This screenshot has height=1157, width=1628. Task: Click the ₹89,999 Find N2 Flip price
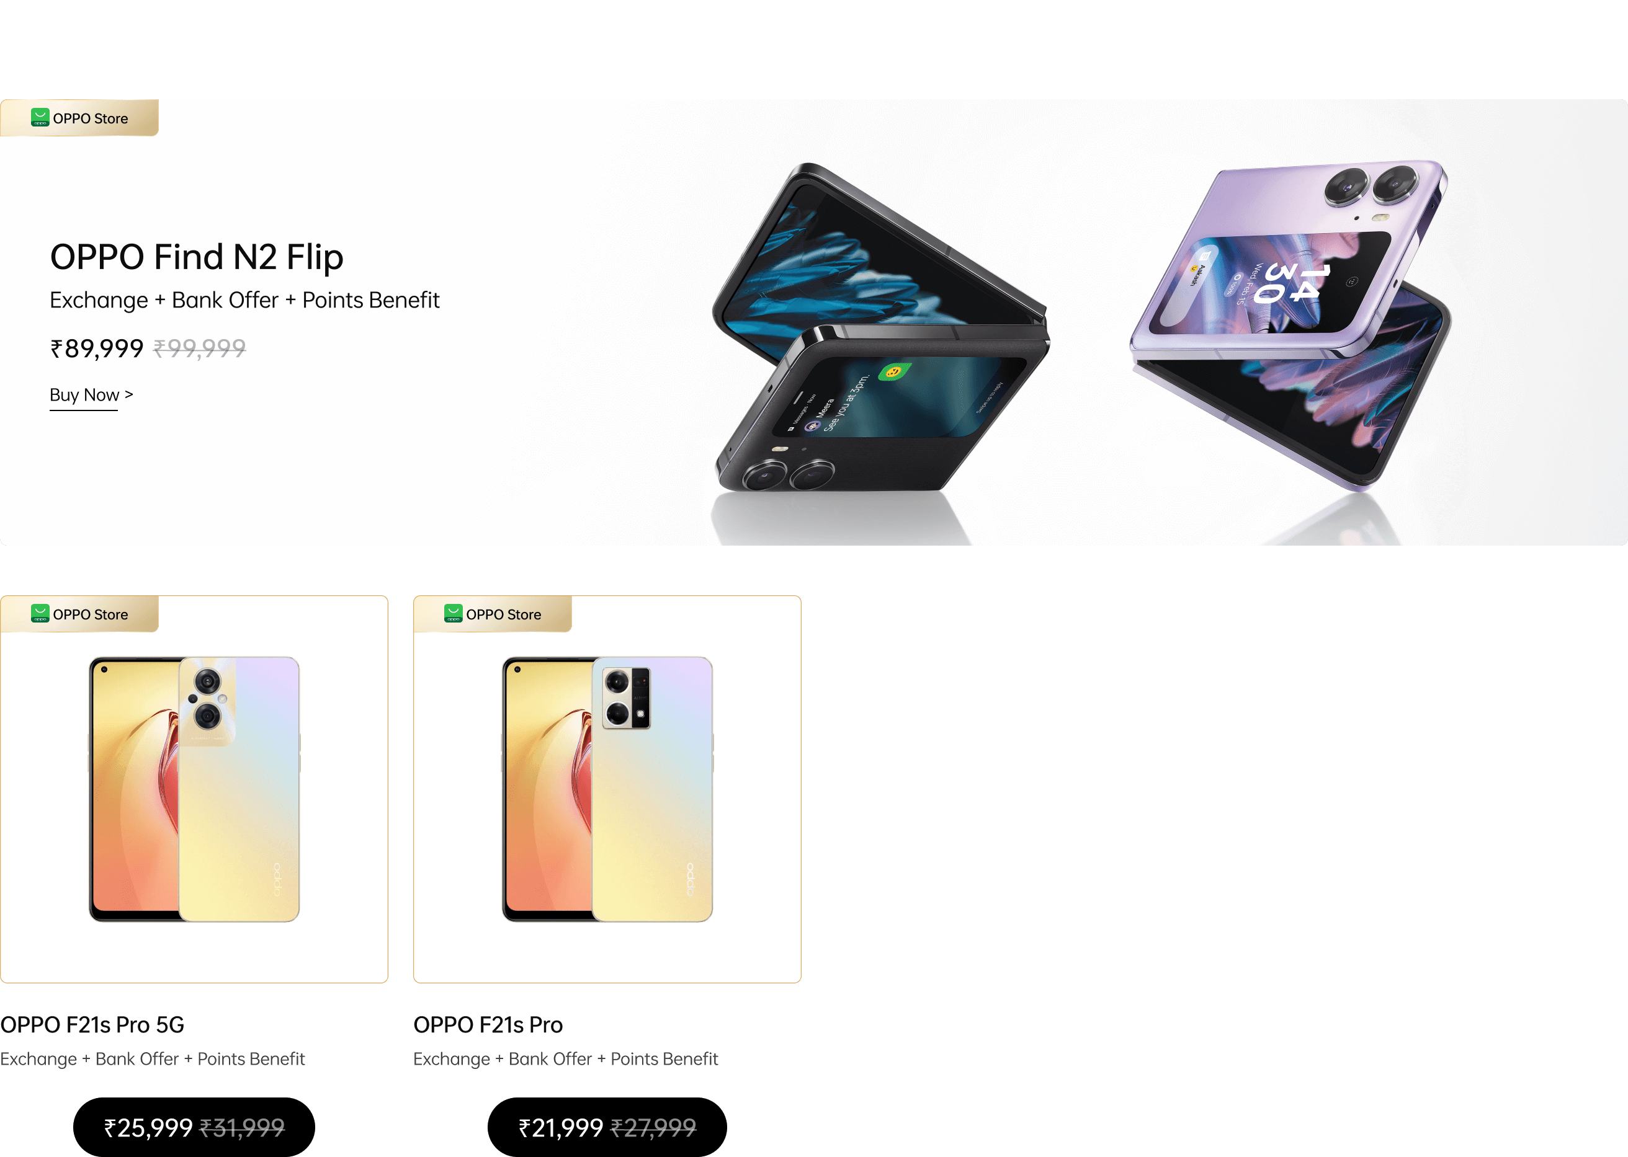pyautogui.click(x=97, y=348)
